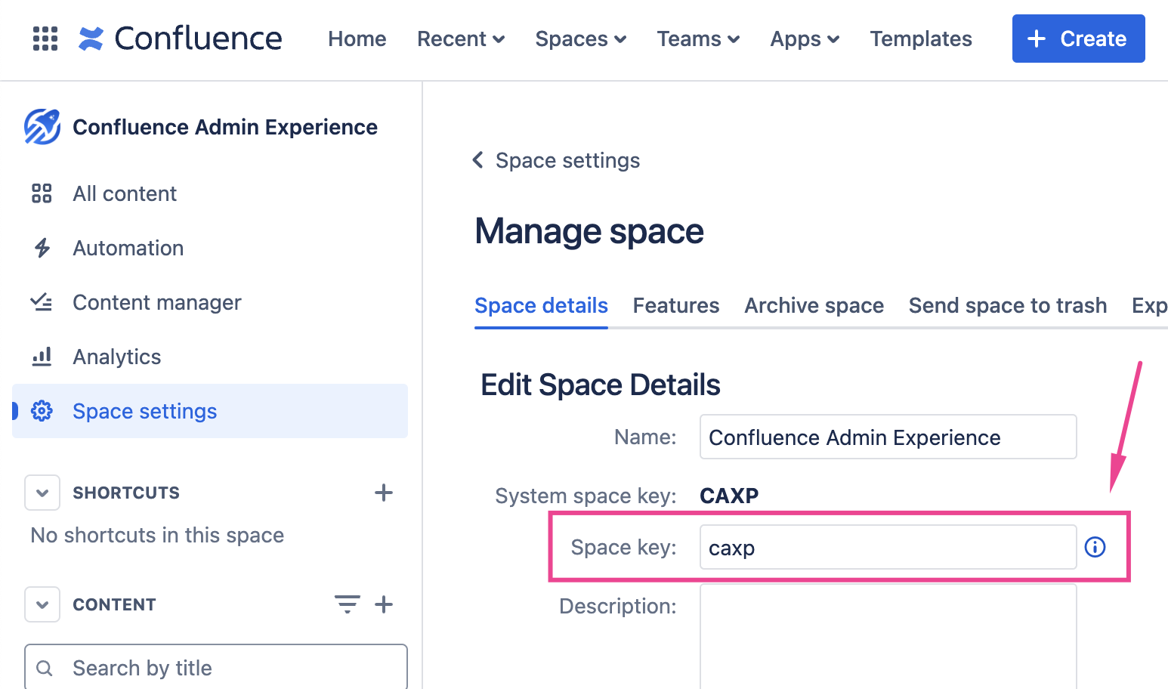The image size is (1168, 689).
Task: Open the Atlassian app switcher grid
Action: pyautogui.click(x=45, y=39)
